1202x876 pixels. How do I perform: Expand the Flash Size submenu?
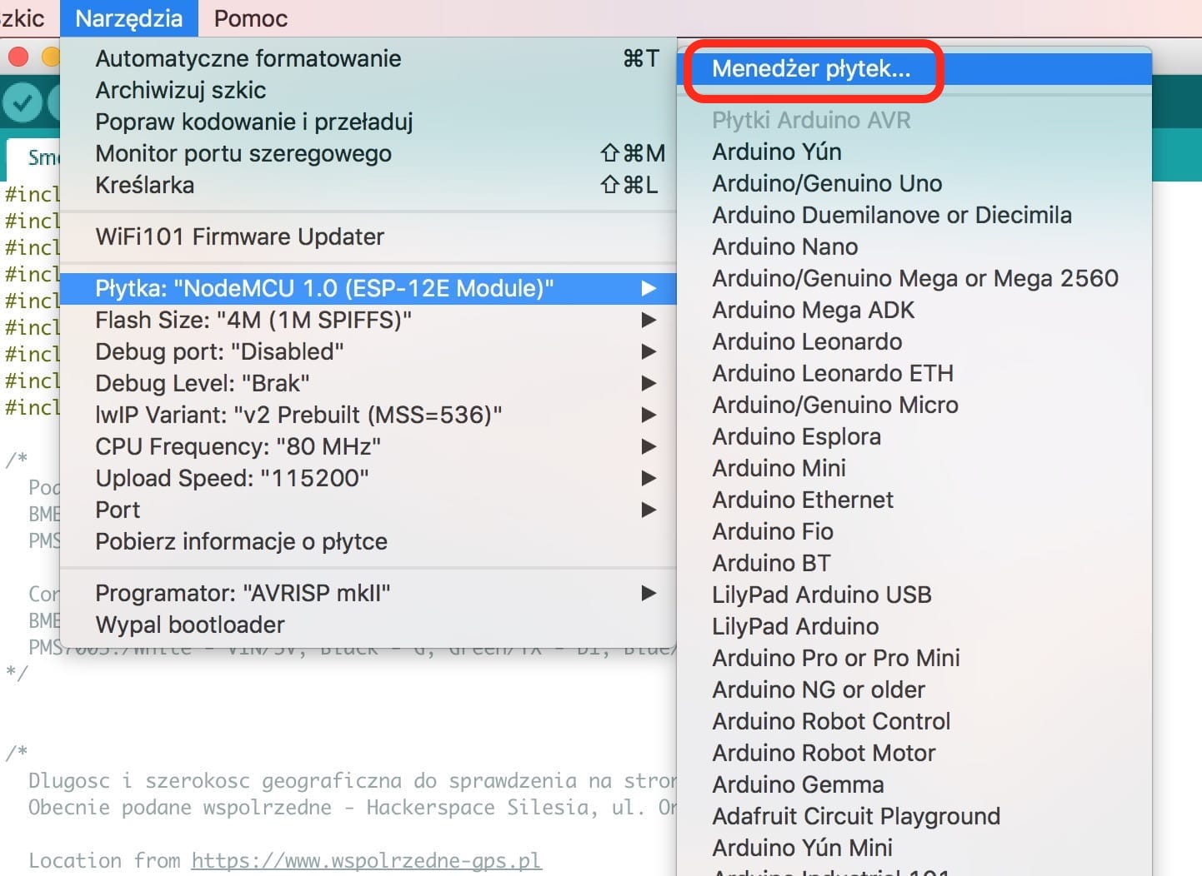[x=368, y=320]
